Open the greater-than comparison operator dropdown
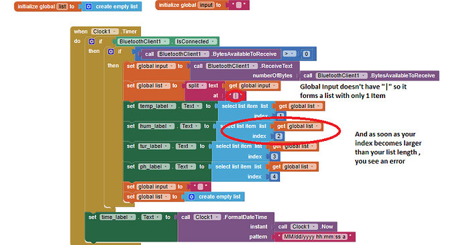This screenshot has width=463, height=245. pyautogui.click(x=289, y=54)
